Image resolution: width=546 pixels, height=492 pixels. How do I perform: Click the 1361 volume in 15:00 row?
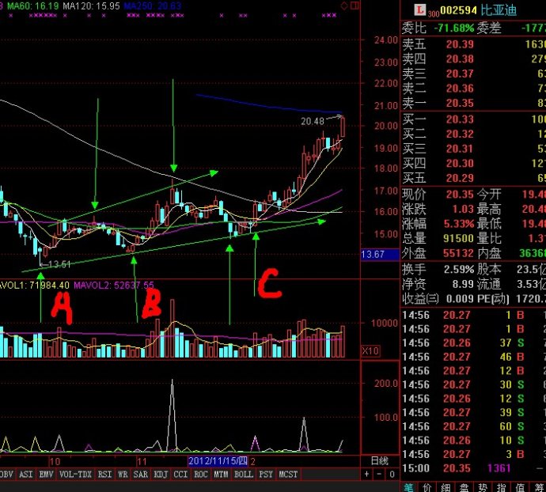tap(499, 468)
